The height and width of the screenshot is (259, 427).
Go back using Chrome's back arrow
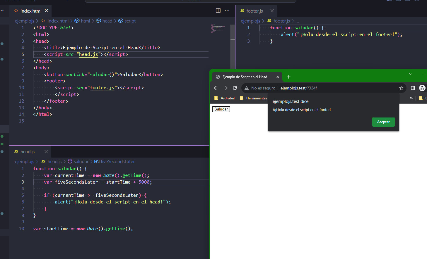pos(216,88)
